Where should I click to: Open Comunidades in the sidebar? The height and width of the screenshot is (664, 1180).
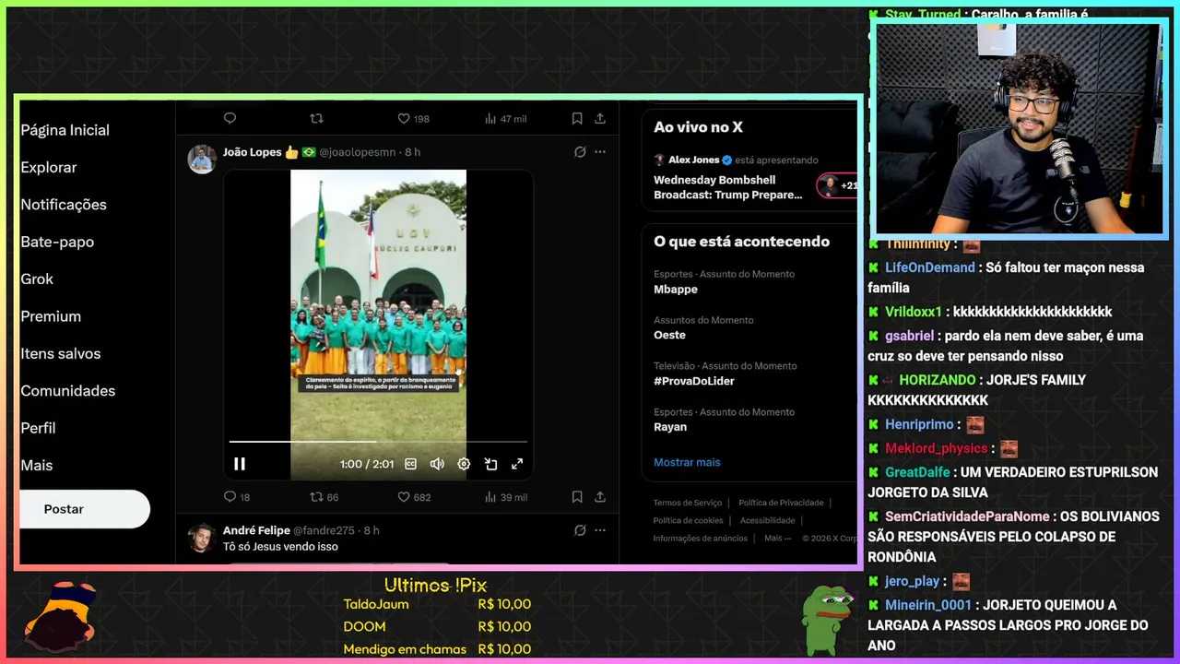(x=68, y=391)
